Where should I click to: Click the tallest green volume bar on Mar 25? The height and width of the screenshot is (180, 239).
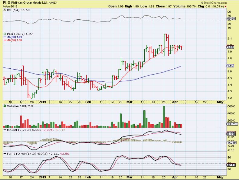pyautogui.click(x=164, y=117)
